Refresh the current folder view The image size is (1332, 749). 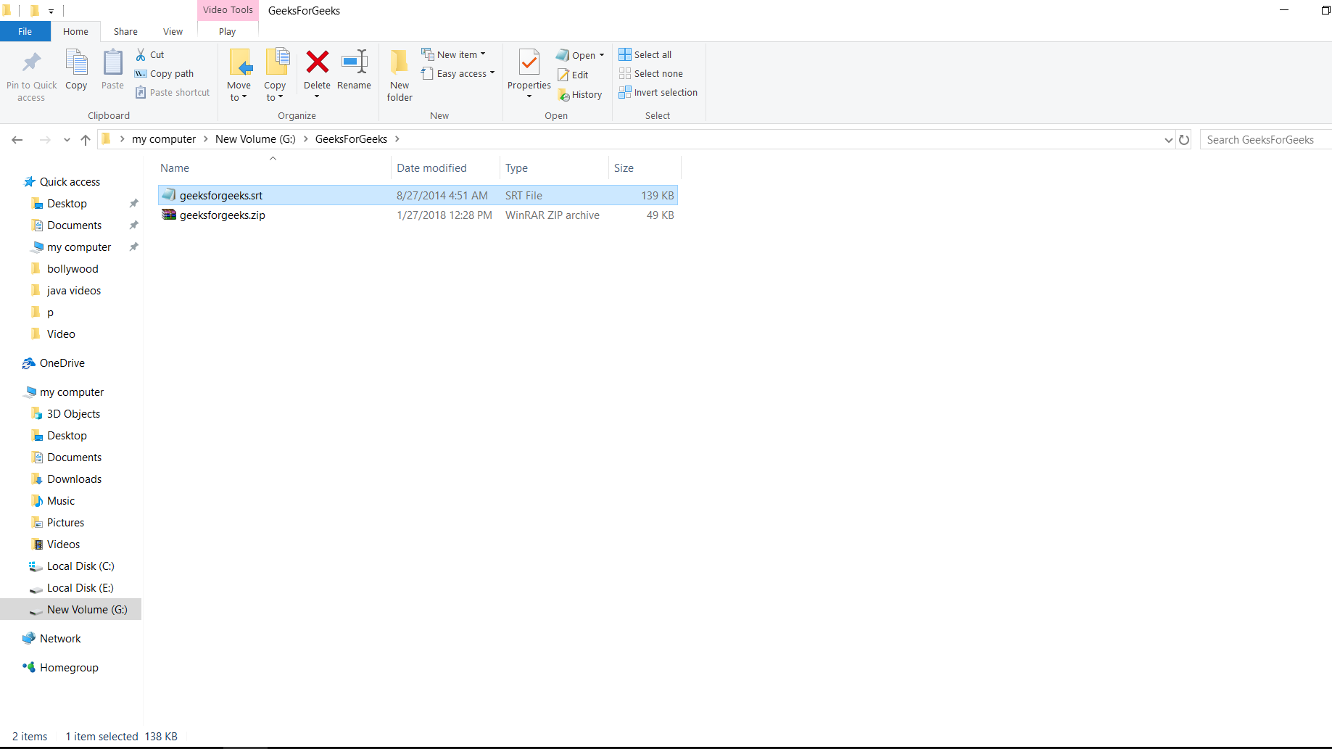click(1184, 139)
